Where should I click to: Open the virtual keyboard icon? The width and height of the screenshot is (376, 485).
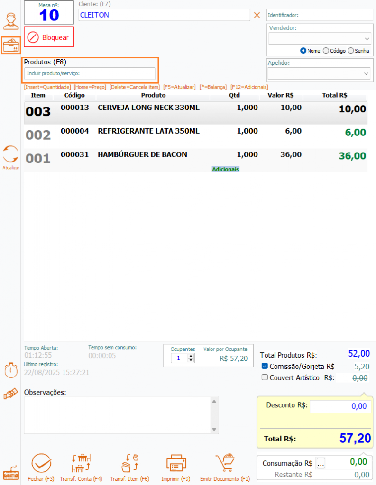point(10,474)
